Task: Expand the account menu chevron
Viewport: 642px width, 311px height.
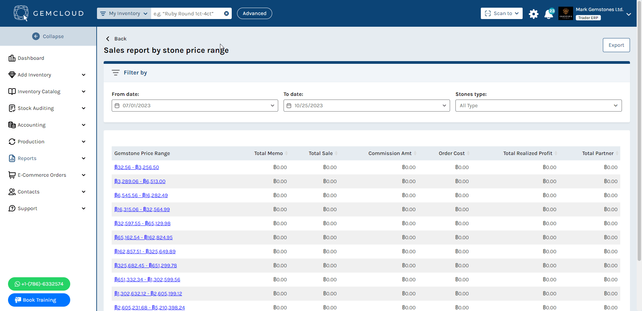Action: click(x=629, y=14)
